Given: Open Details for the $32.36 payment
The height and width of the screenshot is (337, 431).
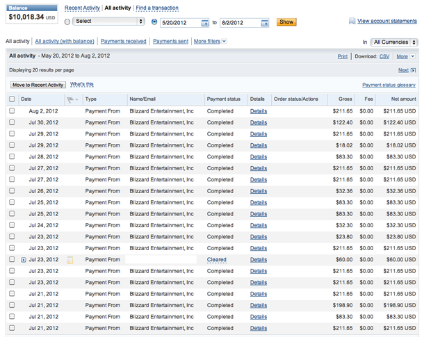Looking at the screenshot, I should click(x=259, y=191).
